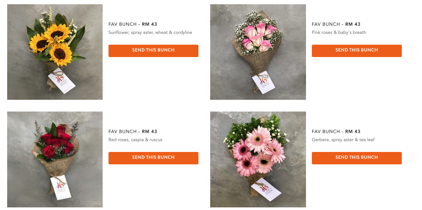422x210 pixels.
Task: Click the Happy Bunch tag on pink roses bouquet
Action: pos(264,82)
